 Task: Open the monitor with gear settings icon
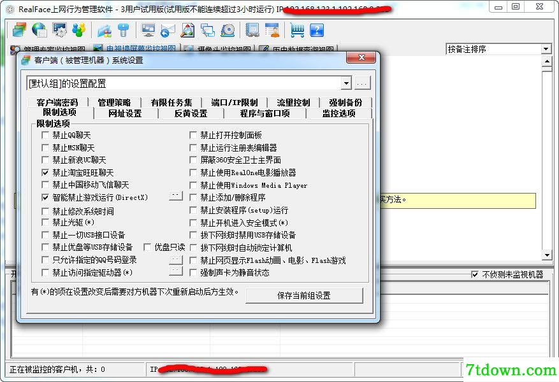pyautogui.click(x=59, y=30)
